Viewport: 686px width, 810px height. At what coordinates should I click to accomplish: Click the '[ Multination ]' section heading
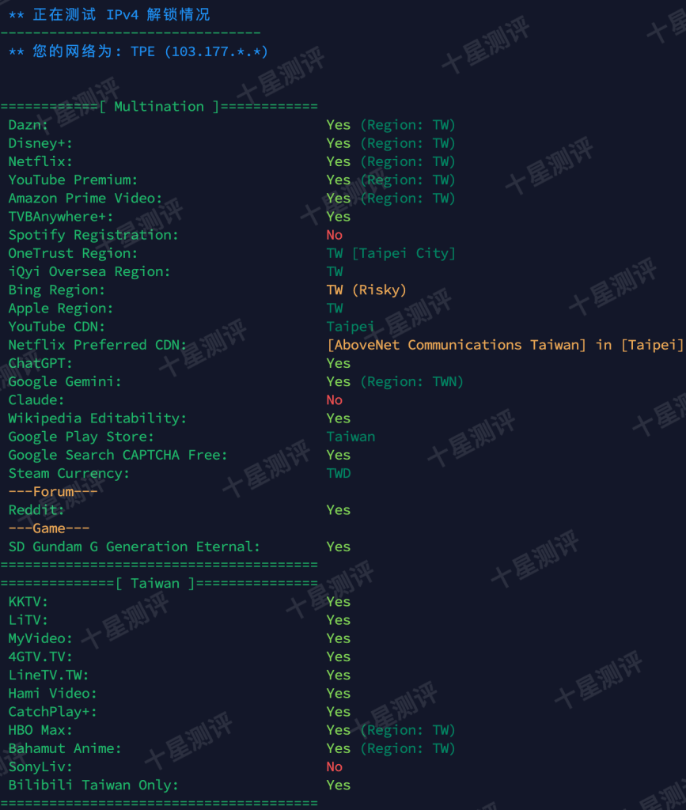tap(159, 107)
